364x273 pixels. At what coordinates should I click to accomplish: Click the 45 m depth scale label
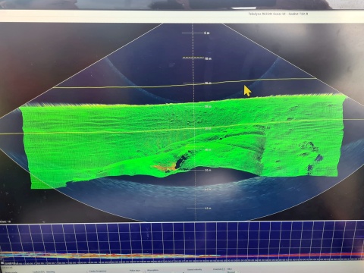tap(208, 209)
